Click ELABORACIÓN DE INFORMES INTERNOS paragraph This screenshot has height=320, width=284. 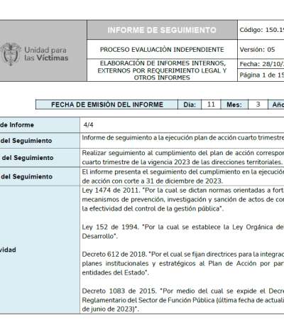coord(162,70)
